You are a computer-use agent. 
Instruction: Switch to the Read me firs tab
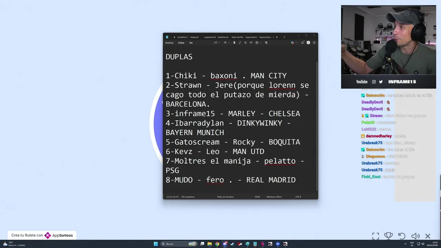click(237, 37)
